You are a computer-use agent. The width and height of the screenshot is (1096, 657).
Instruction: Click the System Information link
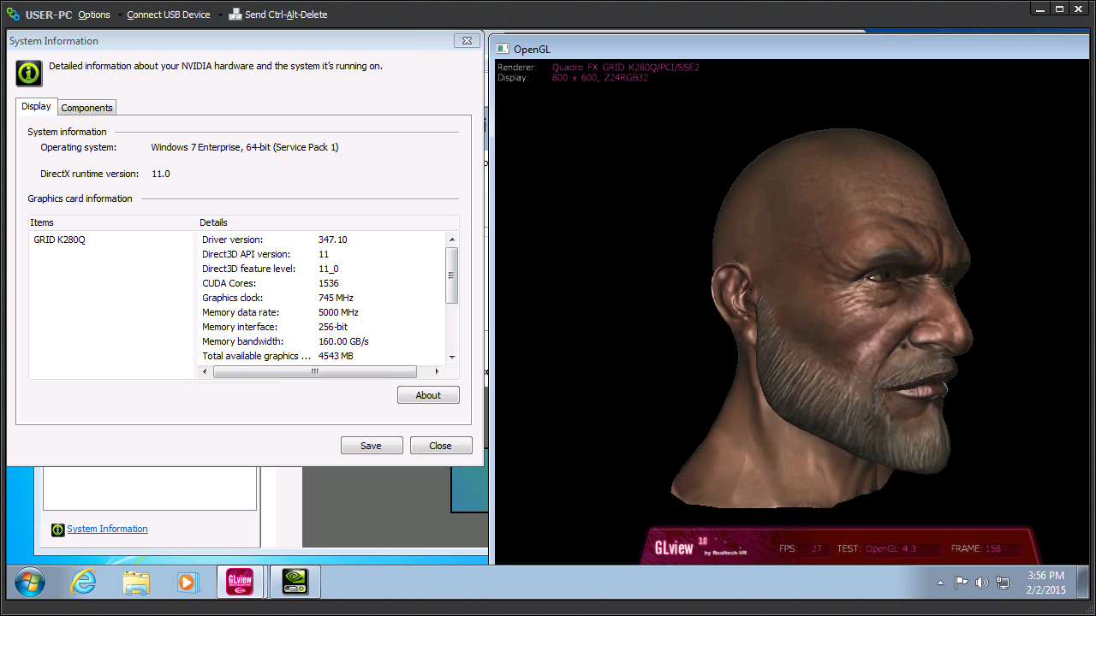[x=107, y=529]
